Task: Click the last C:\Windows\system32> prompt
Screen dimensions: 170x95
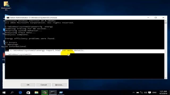Action: [18, 54]
